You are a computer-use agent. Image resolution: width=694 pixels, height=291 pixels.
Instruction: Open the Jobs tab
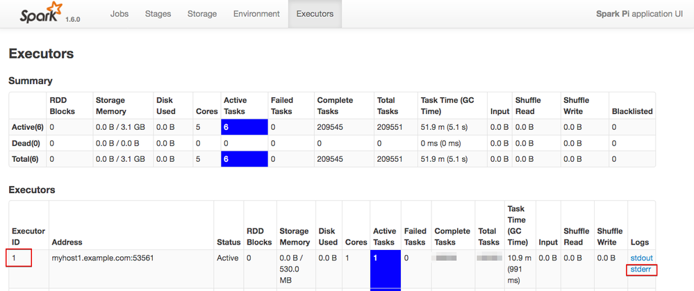pyautogui.click(x=119, y=14)
